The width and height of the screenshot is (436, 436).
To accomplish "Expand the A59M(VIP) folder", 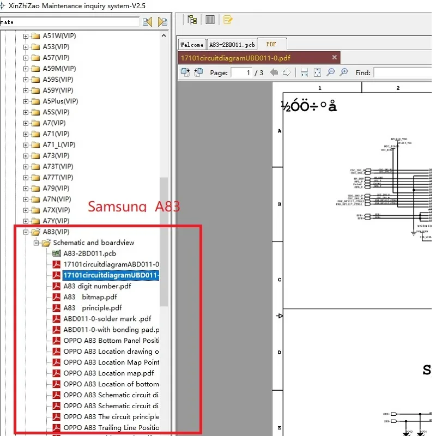I will pos(26,69).
